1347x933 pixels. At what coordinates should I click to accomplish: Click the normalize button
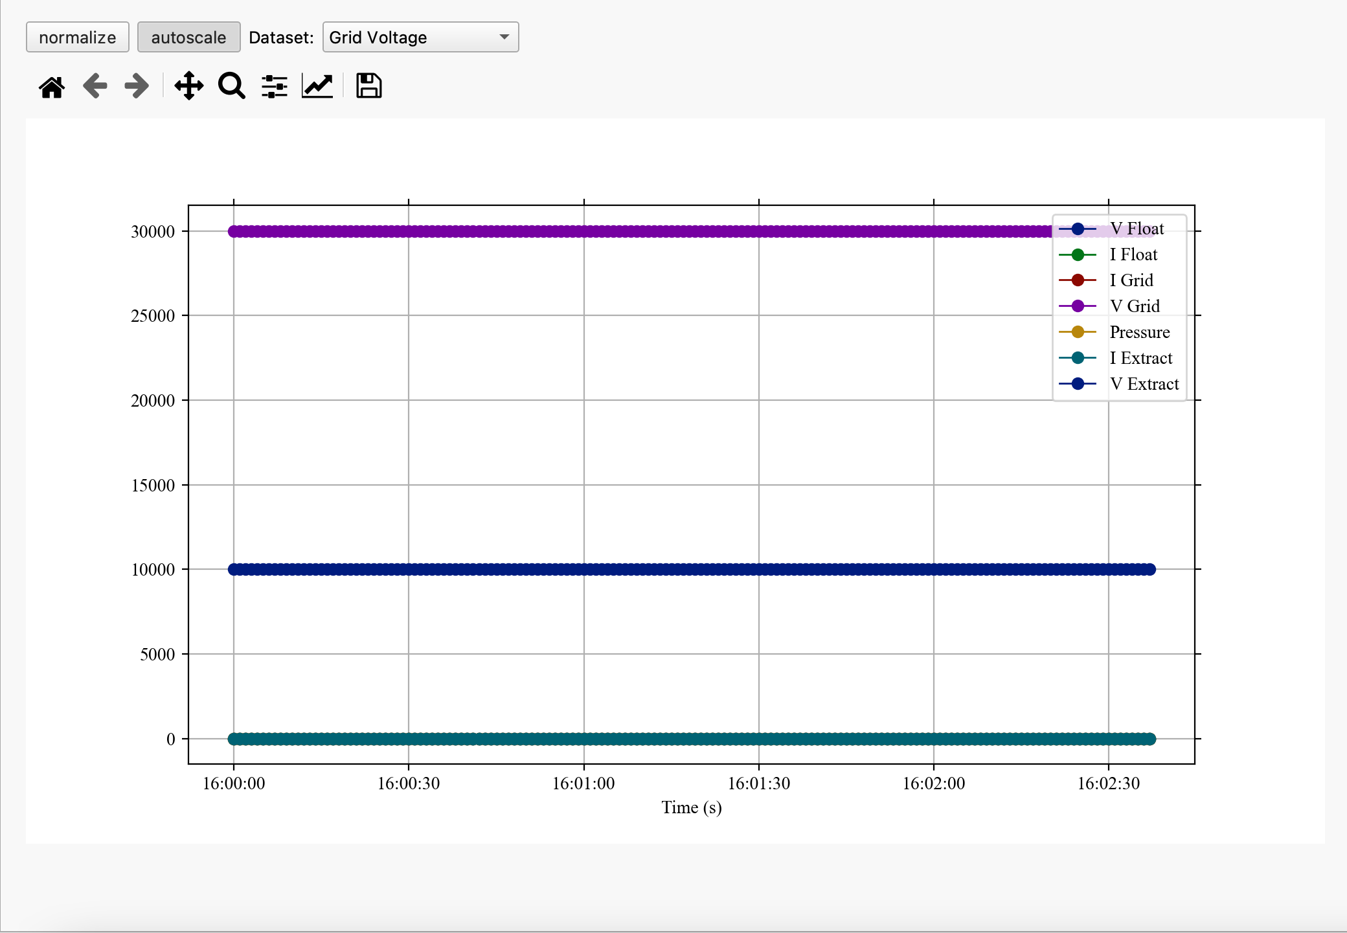(x=78, y=37)
